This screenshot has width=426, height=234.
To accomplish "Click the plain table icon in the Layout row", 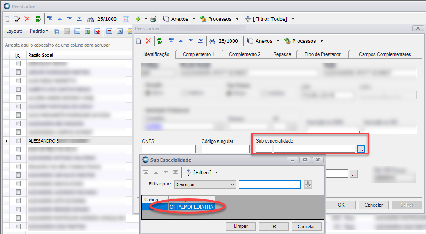I will click(77, 31).
